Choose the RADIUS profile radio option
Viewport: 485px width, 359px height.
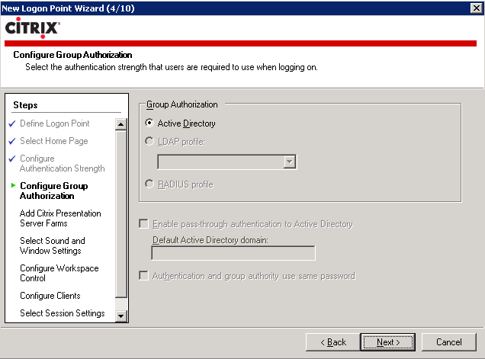149,184
